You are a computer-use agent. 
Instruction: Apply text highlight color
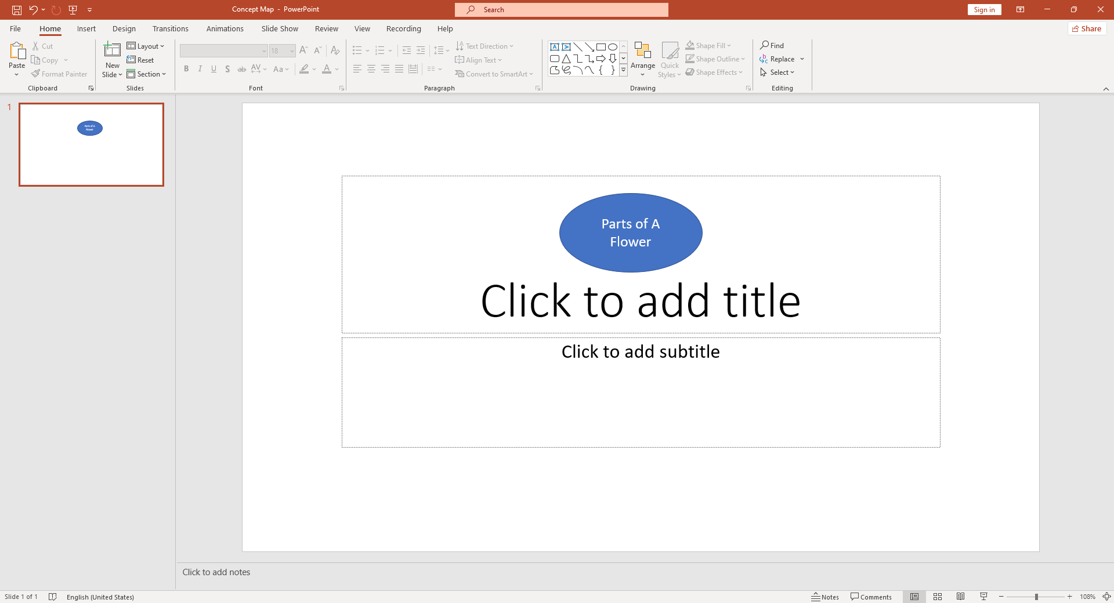click(304, 69)
